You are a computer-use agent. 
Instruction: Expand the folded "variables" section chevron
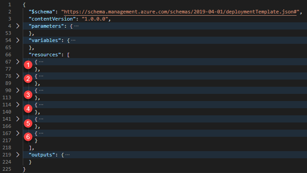point(18,40)
